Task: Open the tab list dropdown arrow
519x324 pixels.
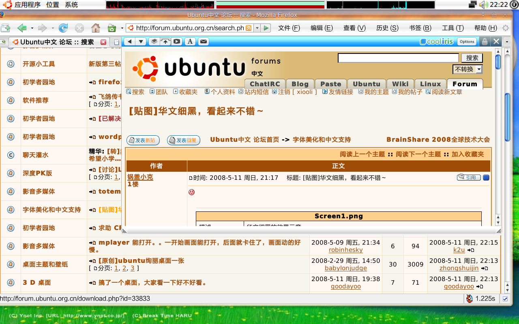Action: click(506, 41)
